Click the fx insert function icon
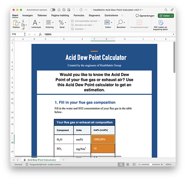 [40, 34]
